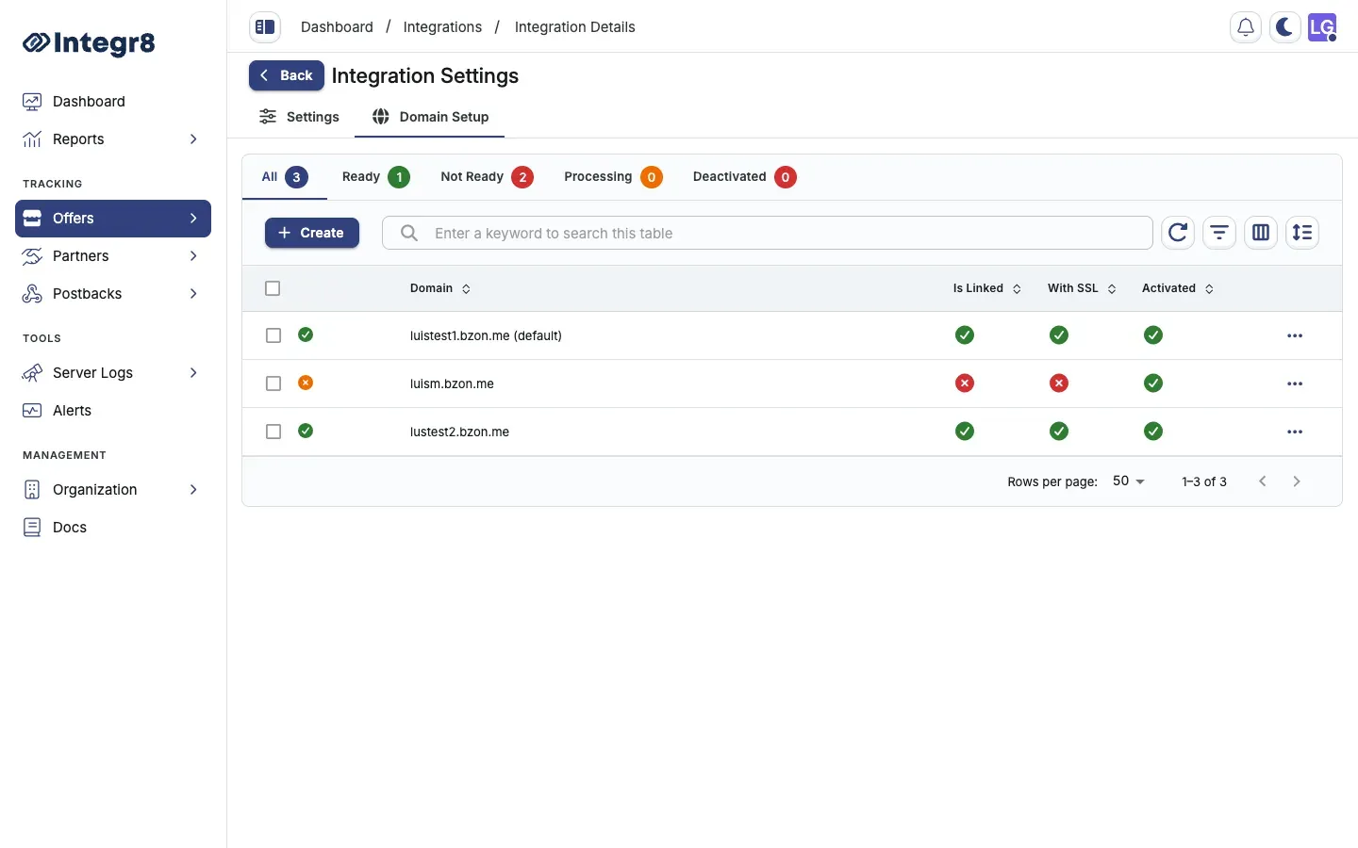Open the rows per page dropdown

(x=1129, y=481)
